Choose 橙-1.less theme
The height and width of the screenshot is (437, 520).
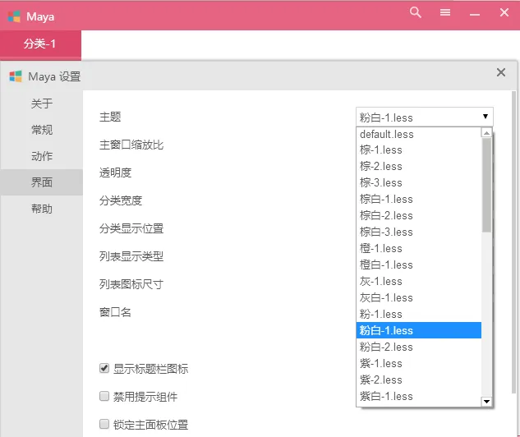pyautogui.click(x=418, y=248)
